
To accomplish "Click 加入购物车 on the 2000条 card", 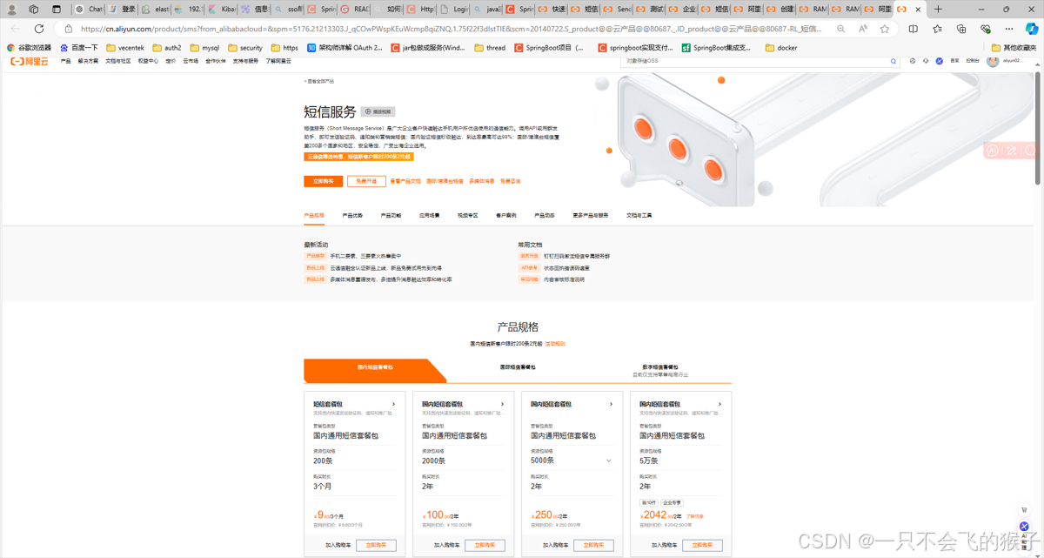I will 446,545.
